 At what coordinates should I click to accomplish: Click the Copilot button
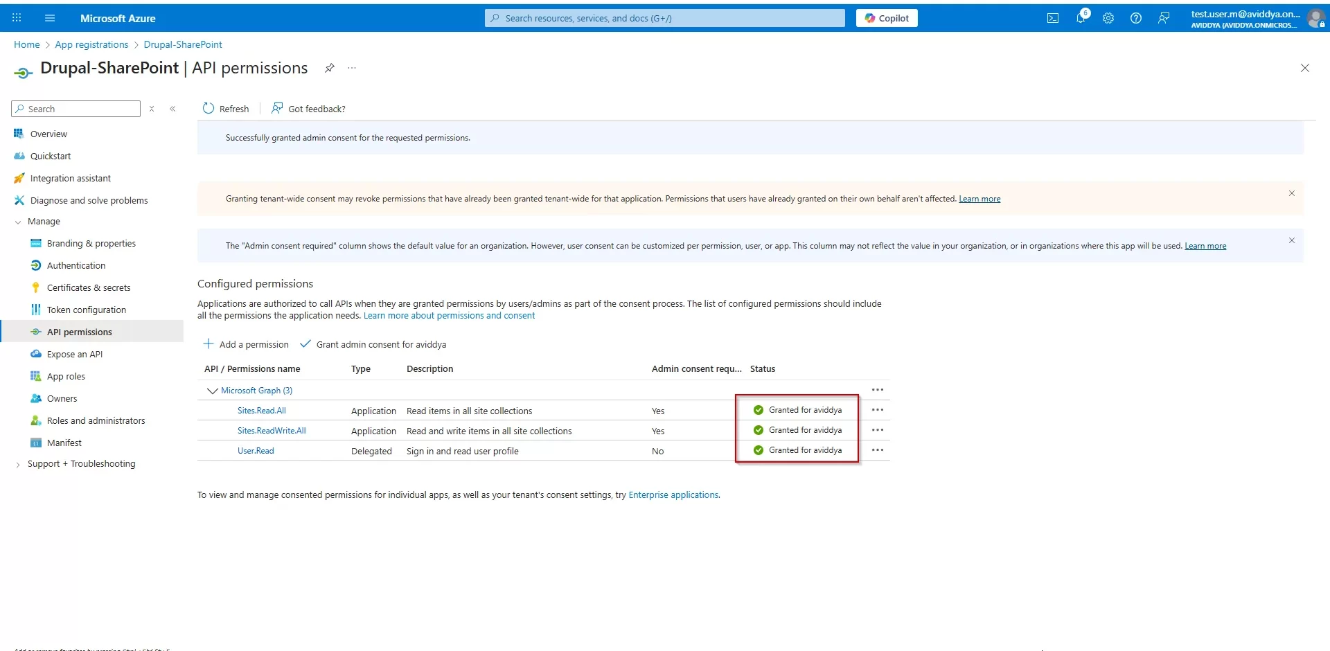(x=887, y=18)
